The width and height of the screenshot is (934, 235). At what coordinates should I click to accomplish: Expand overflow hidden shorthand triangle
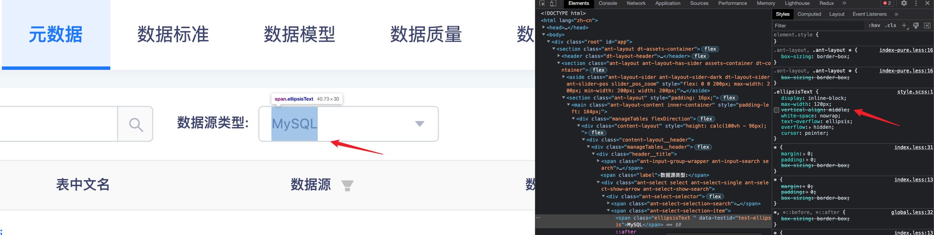(x=810, y=128)
